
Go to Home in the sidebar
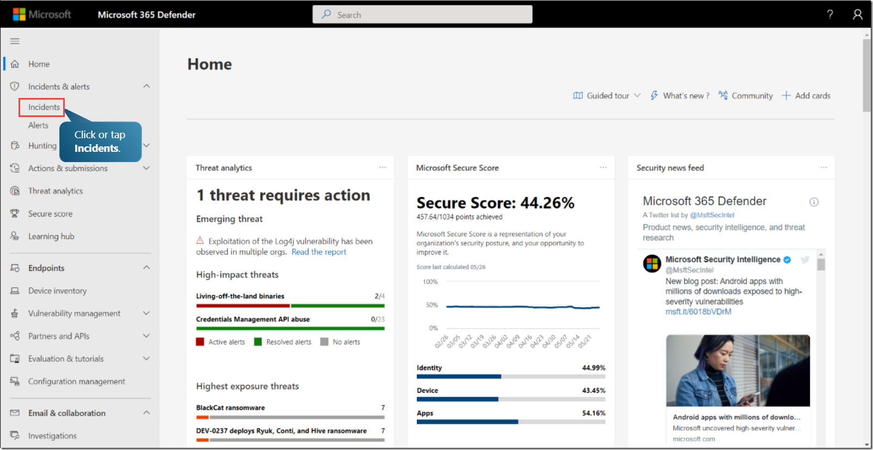(39, 64)
